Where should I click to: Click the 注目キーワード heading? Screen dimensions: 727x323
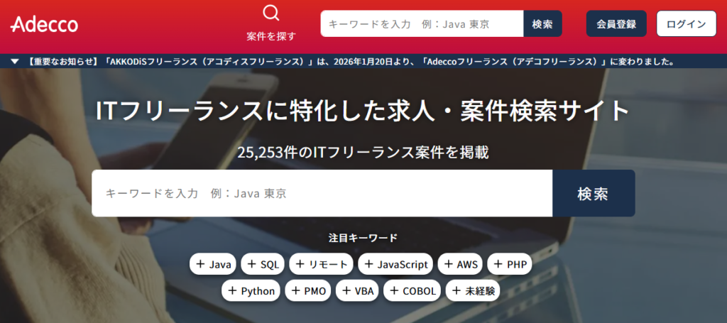(363, 238)
